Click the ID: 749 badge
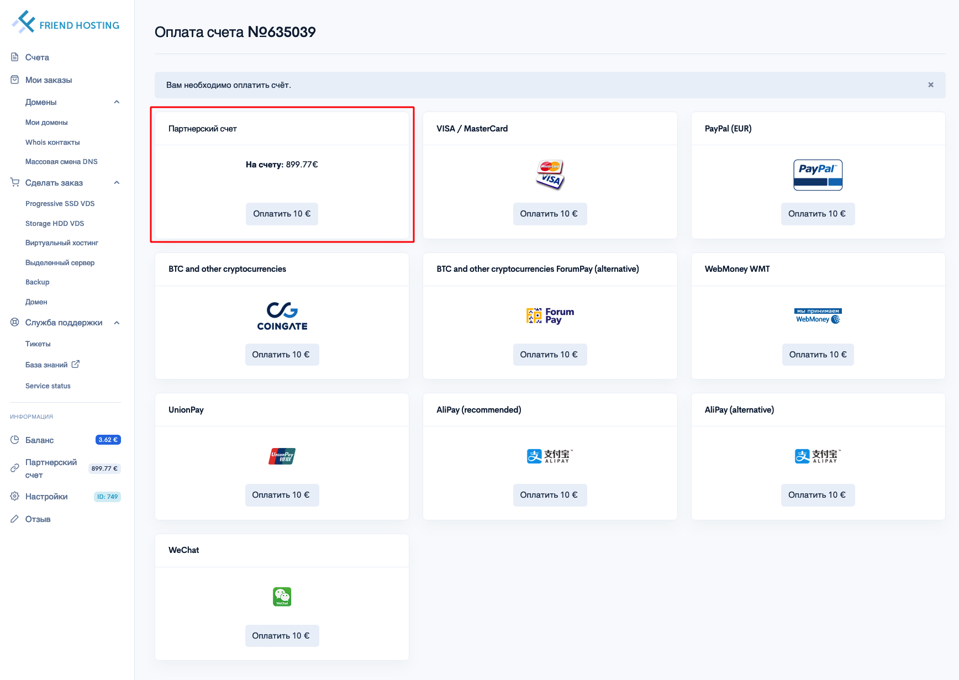The height and width of the screenshot is (680, 959). pos(107,497)
